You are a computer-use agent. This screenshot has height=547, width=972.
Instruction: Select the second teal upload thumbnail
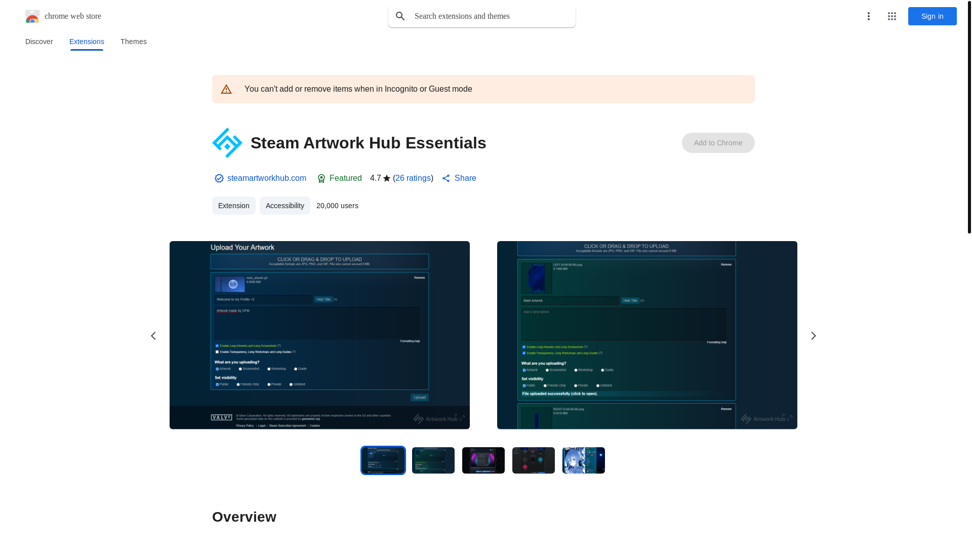tap(433, 460)
